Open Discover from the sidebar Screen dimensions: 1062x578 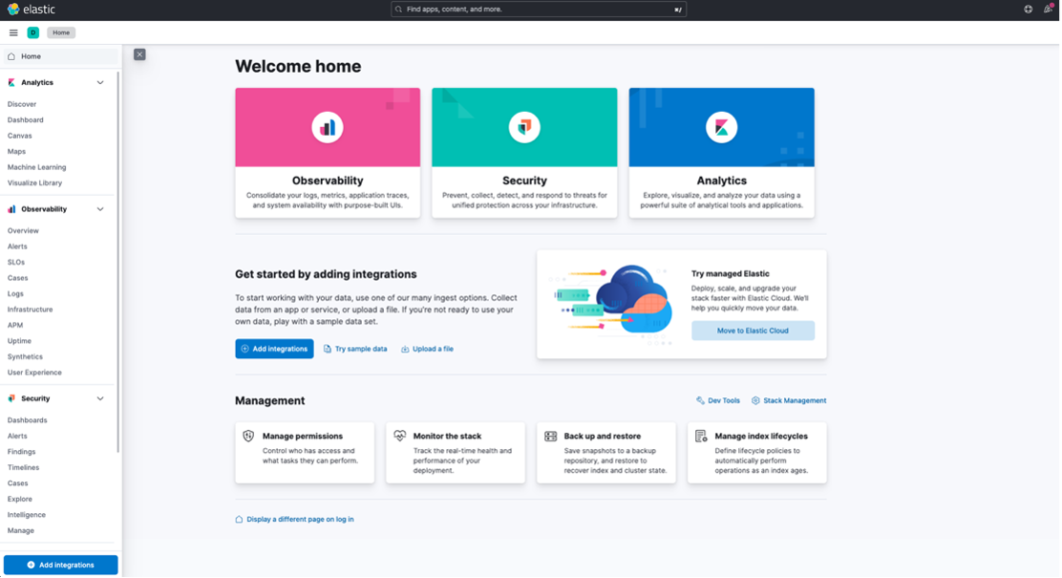click(x=22, y=104)
